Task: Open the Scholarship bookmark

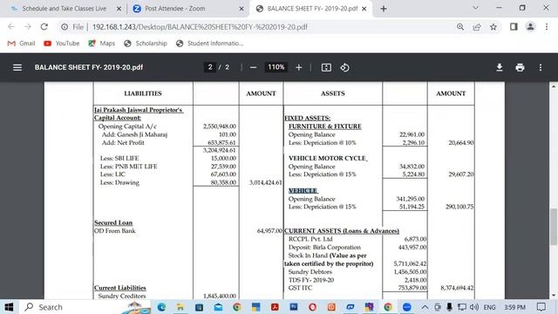Action: click(x=146, y=44)
